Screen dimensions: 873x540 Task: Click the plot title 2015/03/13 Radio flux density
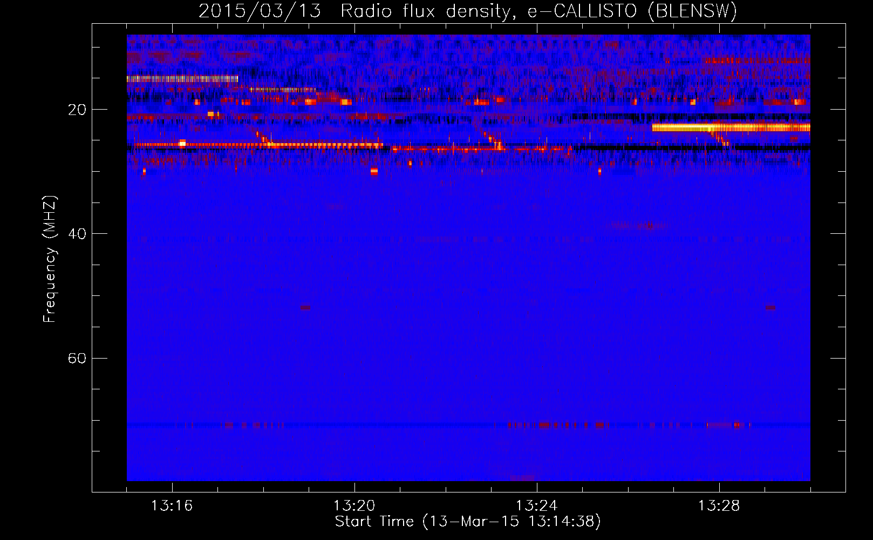tap(468, 11)
